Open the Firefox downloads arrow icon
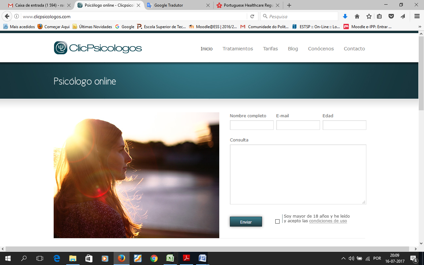The width and height of the screenshot is (424, 265). point(345,17)
